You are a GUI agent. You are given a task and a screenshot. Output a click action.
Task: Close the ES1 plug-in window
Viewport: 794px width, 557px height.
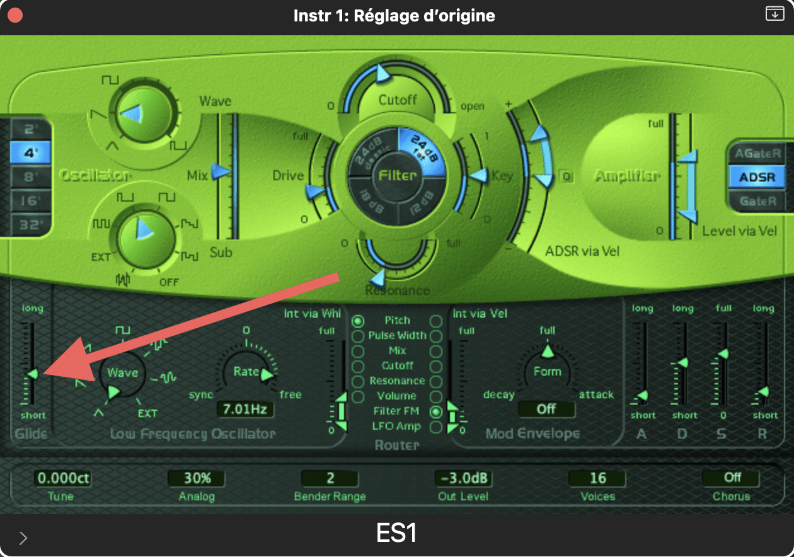[14, 15]
